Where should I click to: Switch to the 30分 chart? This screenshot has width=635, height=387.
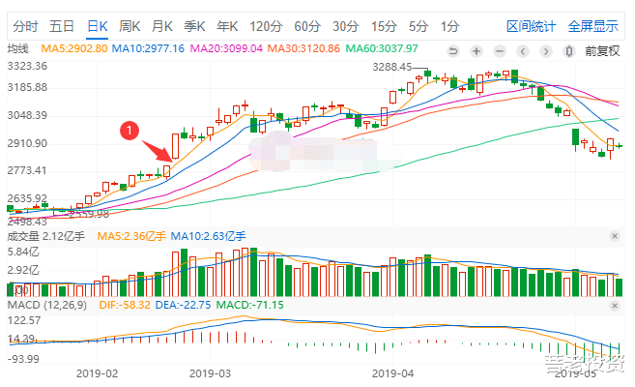click(x=346, y=26)
